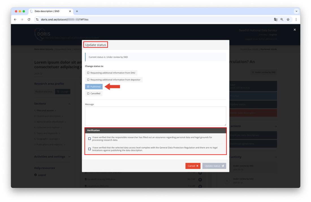Click the X icon inside the Cancel button

[197, 166]
